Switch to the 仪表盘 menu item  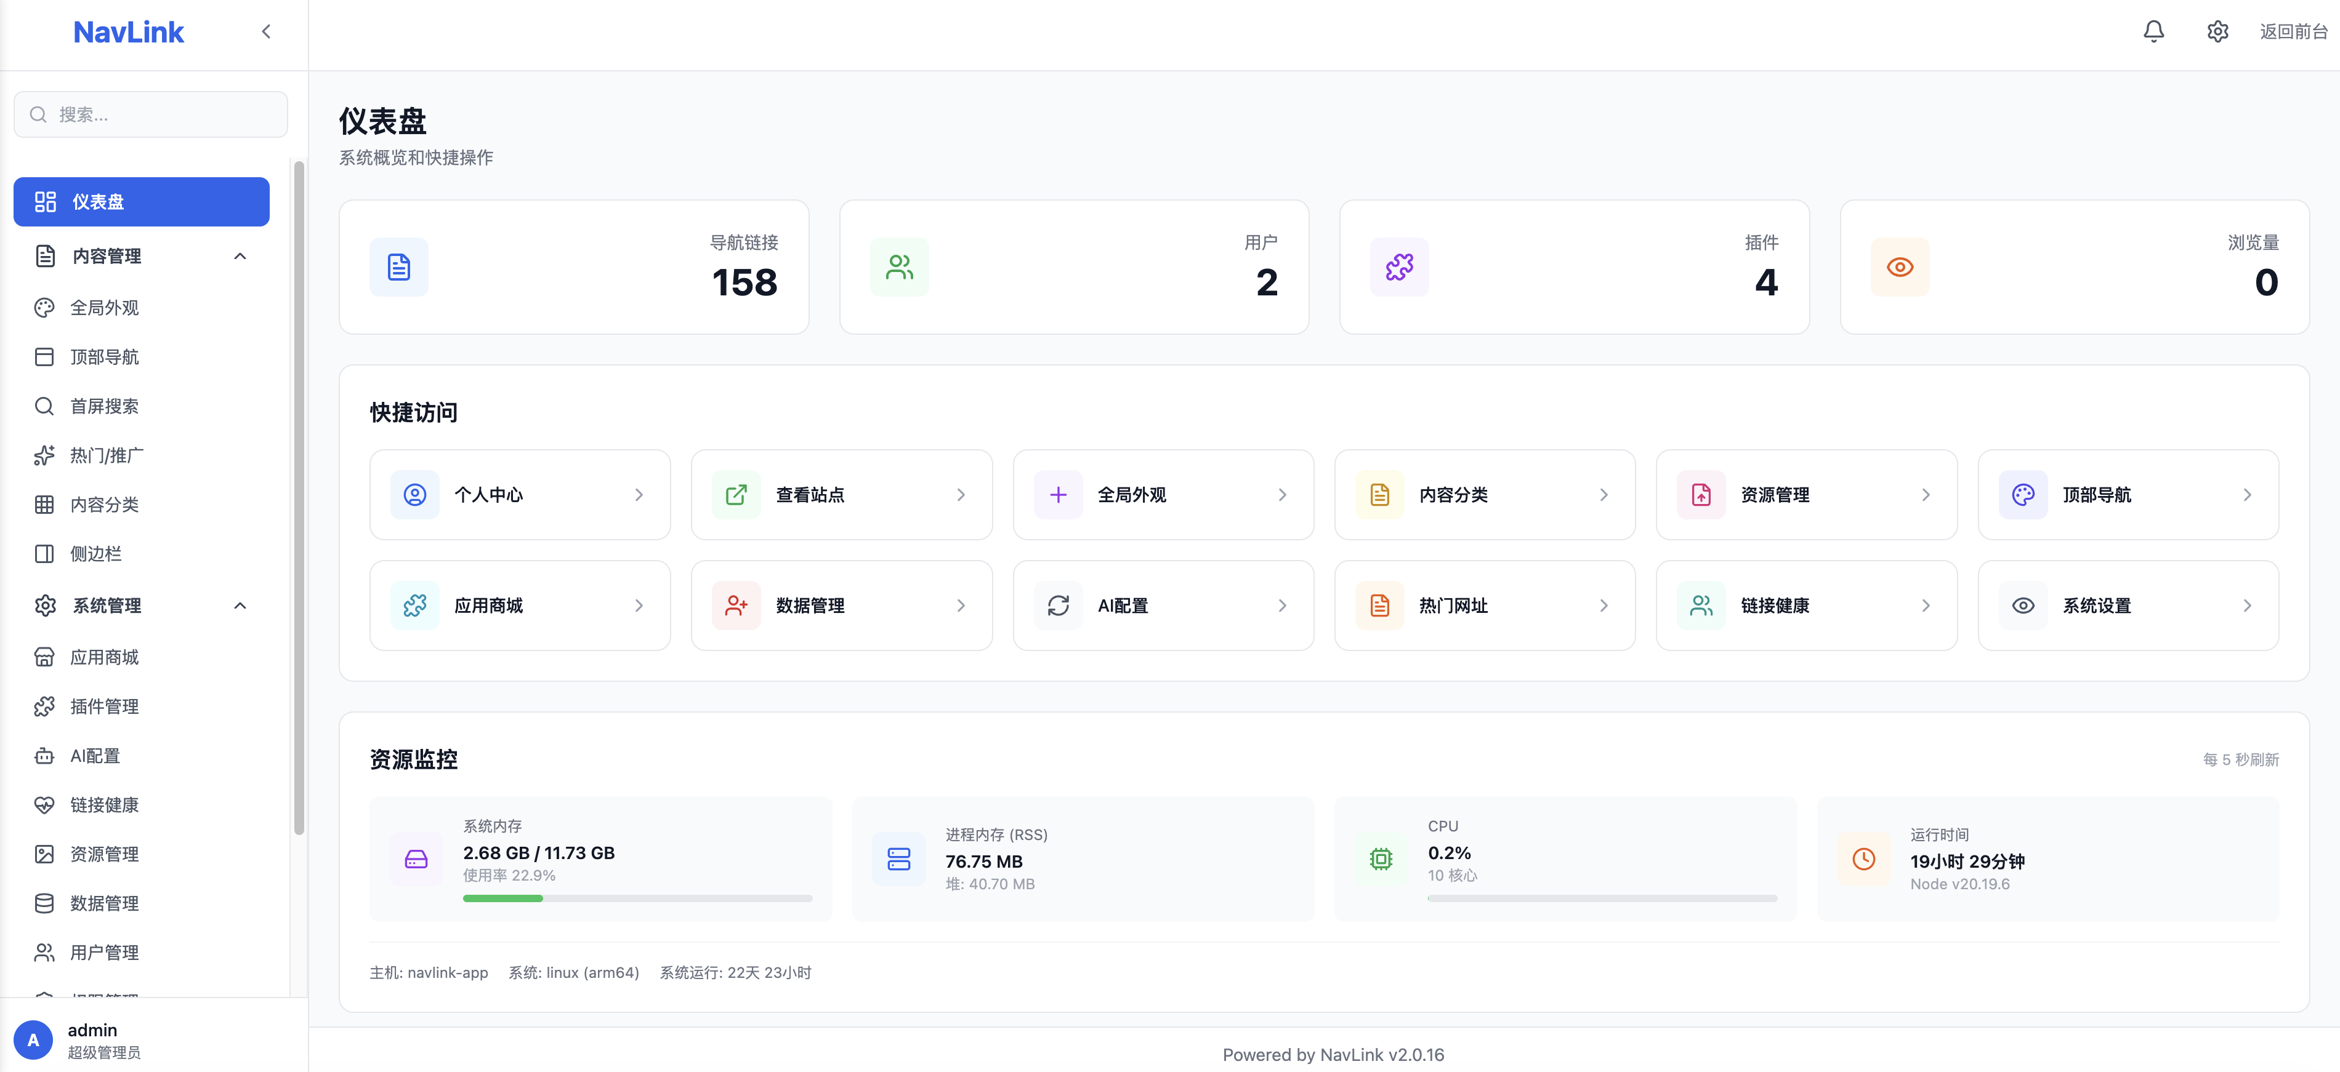(x=141, y=201)
